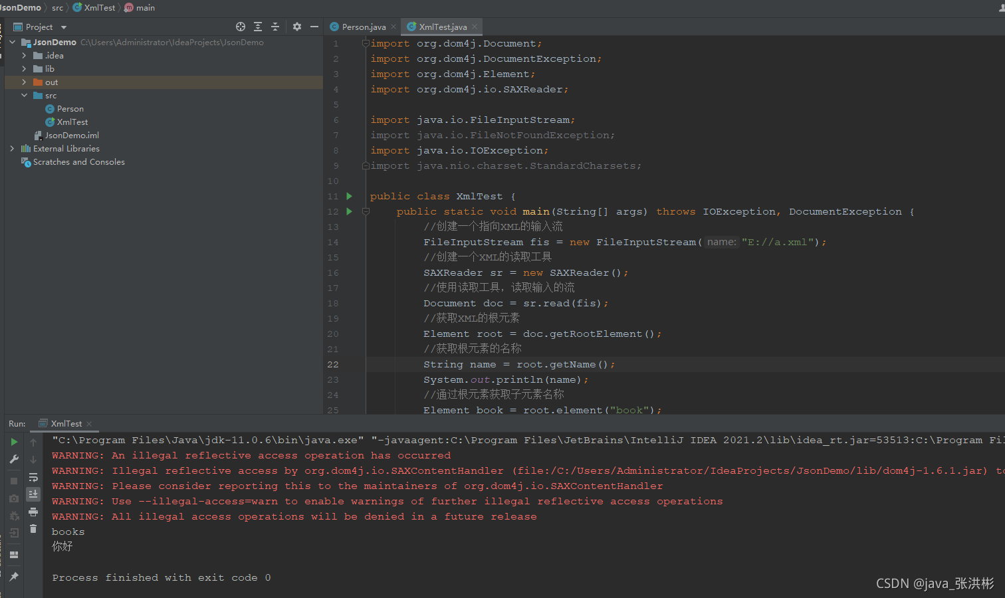Expand the out folder
This screenshot has height=598, width=1005.
click(x=24, y=82)
